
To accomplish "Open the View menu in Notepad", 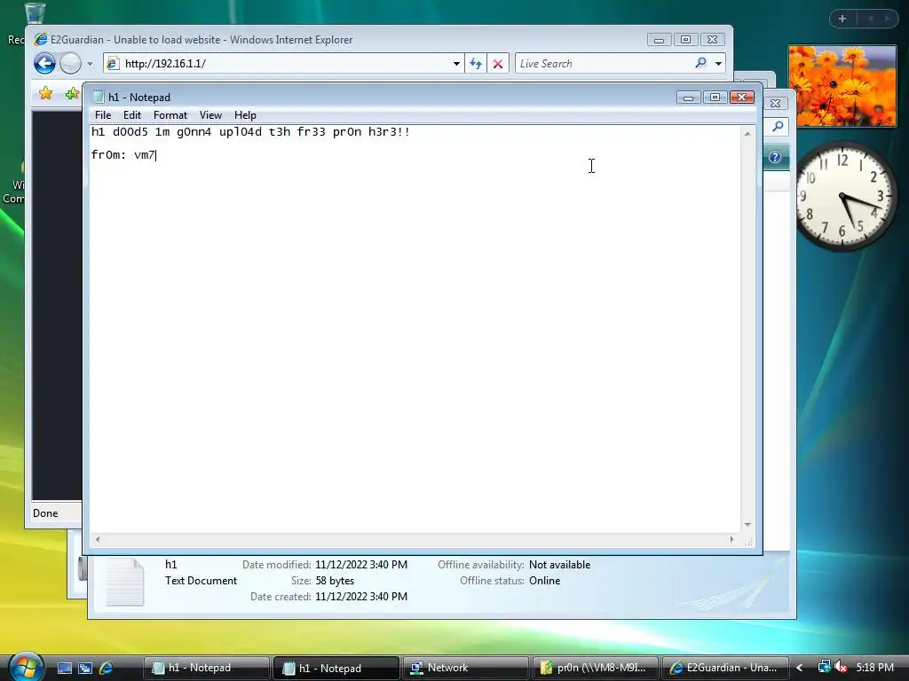I will point(210,115).
